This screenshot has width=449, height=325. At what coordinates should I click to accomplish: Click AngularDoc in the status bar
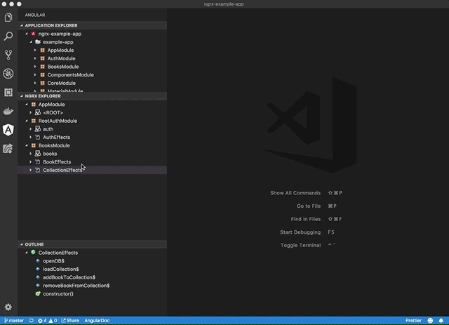tap(97, 320)
